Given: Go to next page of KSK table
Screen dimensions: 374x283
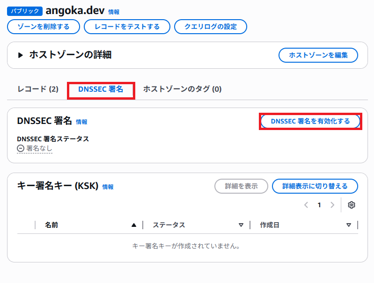Looking at the screenshot, I should pyautogui.click(x=332, y=205).
